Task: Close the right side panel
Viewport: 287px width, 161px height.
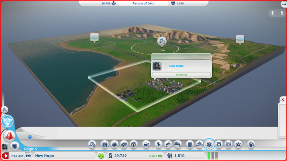Action: point(283,100)
